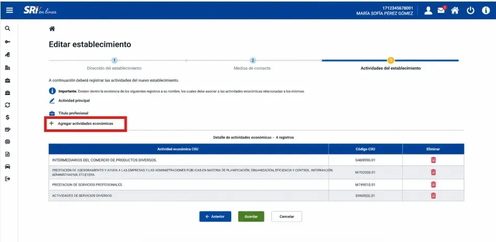Delete activity G469090.01 with trash icon

(x=433, y=160)
